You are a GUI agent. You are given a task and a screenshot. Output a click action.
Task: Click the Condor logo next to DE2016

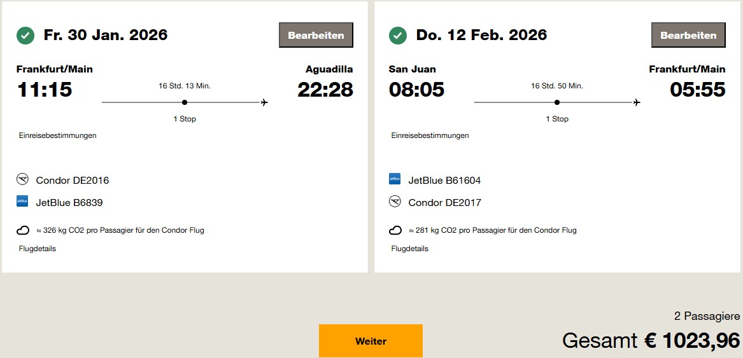click(x=23, y=180)
